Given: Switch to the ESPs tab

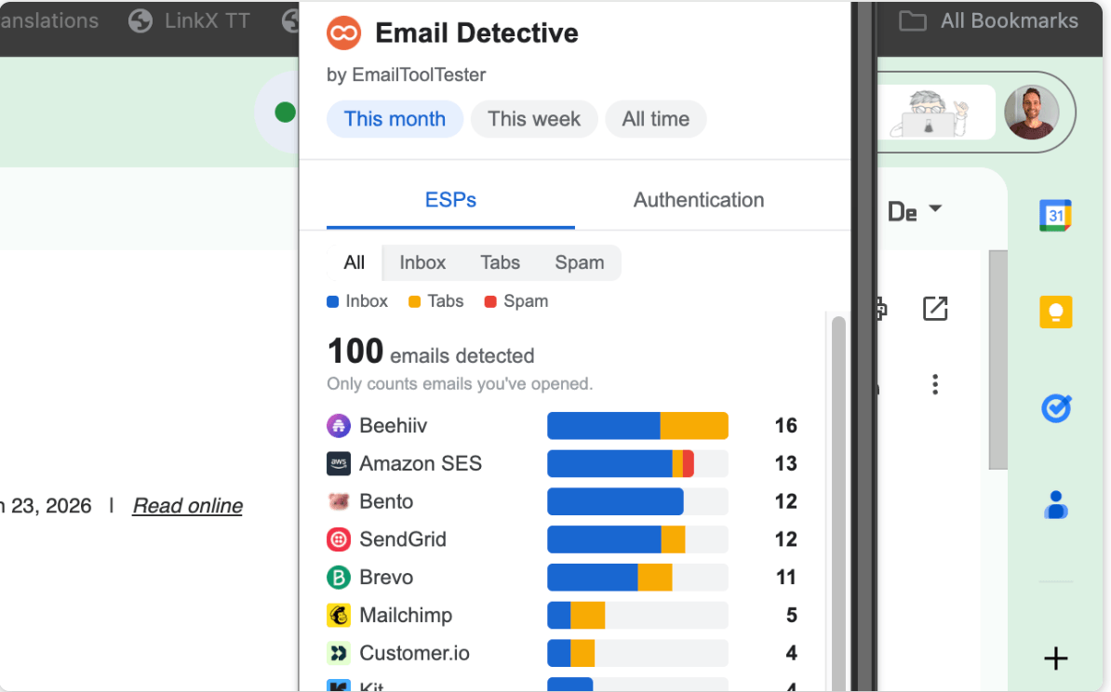Looking at the screenshot, I should click(x=450, y=201).
